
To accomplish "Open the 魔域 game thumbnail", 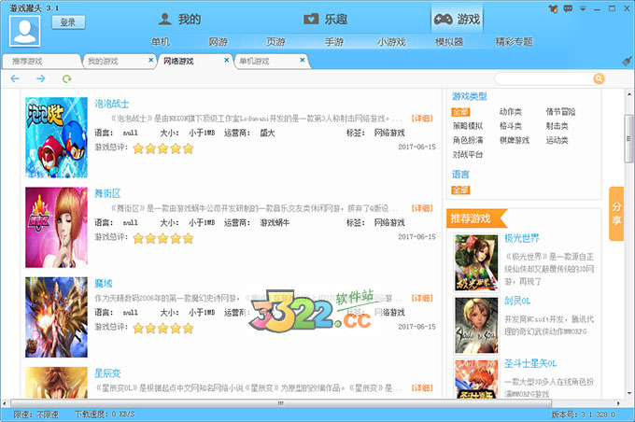I will point(56,317).
